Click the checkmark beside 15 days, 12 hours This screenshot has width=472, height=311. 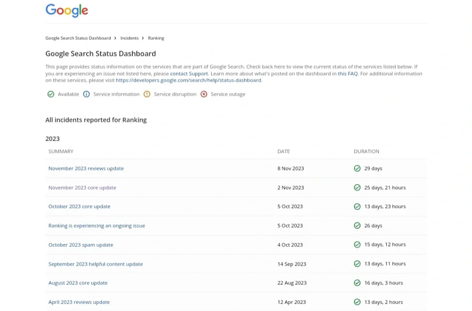click(x=357, y=245)
